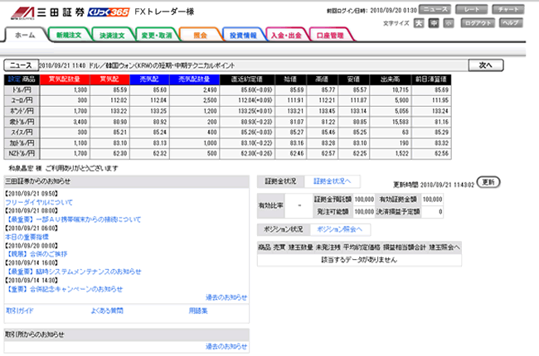Open the 合併記念キャンペーンのお知らせ notice
This screenshot has width=539, height=356.
tap(64, 289)
